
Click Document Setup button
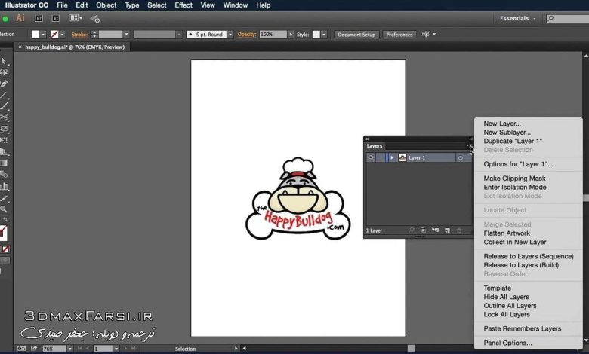(356, 35)
